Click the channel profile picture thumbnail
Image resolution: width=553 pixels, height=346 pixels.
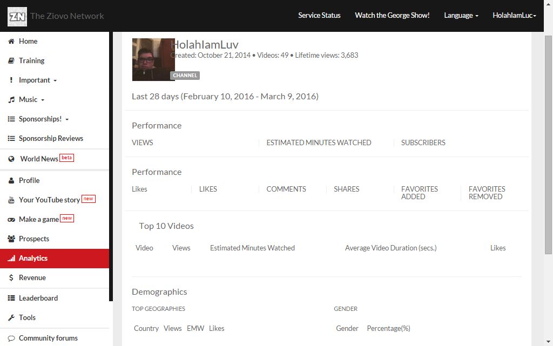tap(153, 59)
